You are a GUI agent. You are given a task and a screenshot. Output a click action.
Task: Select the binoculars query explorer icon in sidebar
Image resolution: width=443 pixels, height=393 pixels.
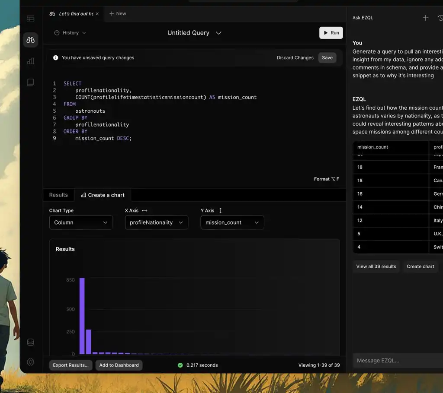point(30,40)
